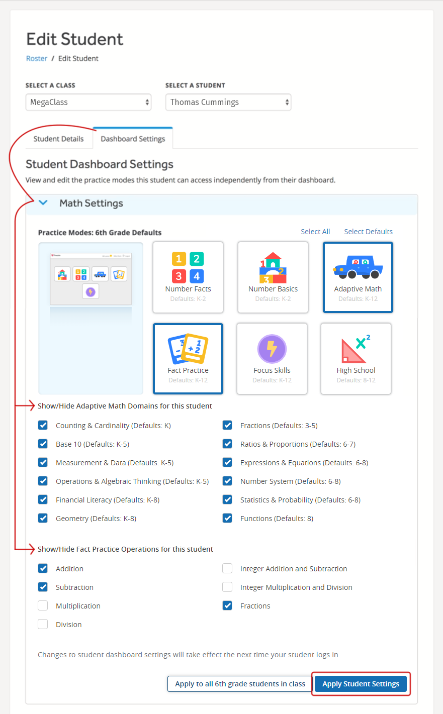The width and height of the screenshot is (443, 714).
Task: Open the Select a Class dropdown
Action: point(88,103)
